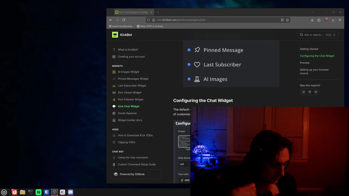Click the green N app in taskbar
Viewport: 349px width, 196px height.
tap(38, 192)
